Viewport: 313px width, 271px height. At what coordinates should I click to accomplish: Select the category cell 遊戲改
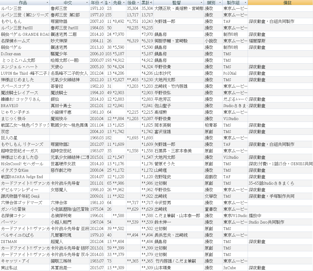(213, 177)
